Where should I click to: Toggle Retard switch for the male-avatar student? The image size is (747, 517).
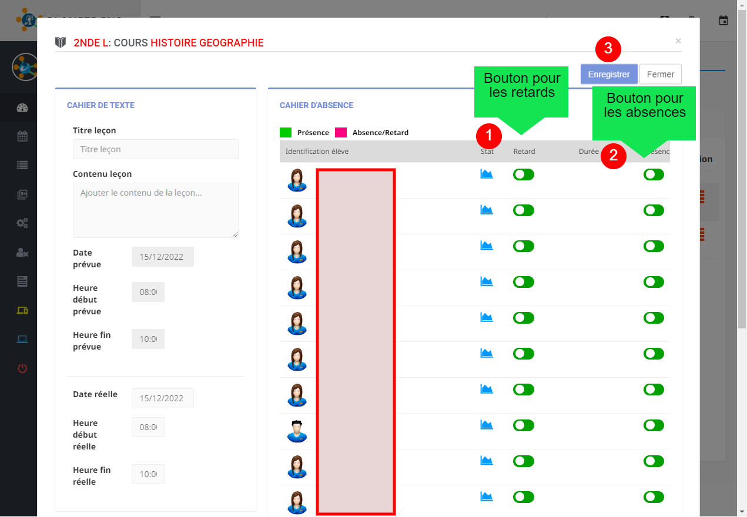[523, 425]
